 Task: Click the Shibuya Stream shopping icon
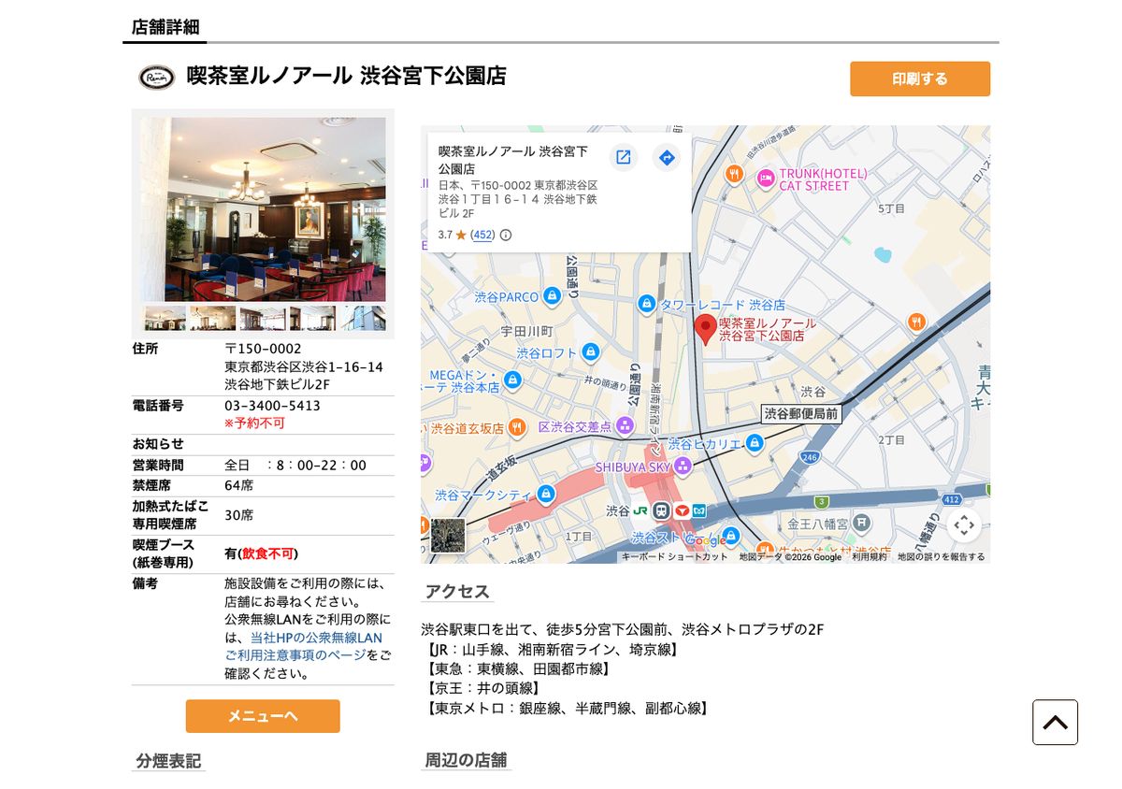click(x=732, y=536)
